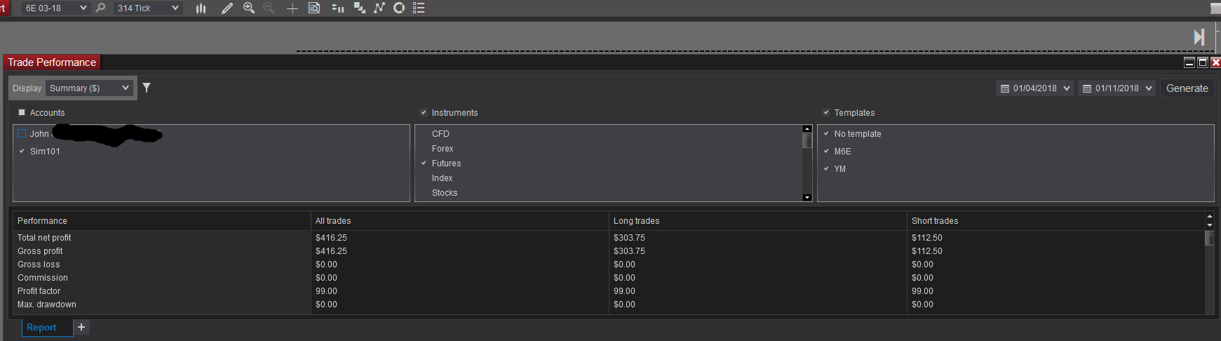Open the 314 Tick interval dropdown

click(x=147, y=8)
